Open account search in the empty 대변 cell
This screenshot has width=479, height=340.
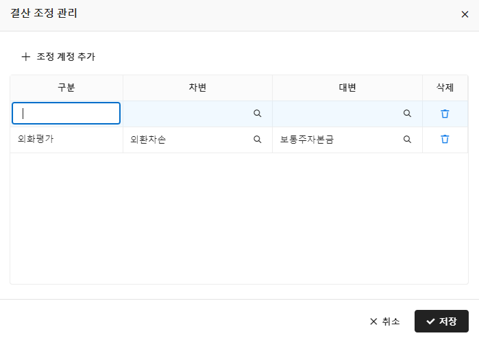407,114
